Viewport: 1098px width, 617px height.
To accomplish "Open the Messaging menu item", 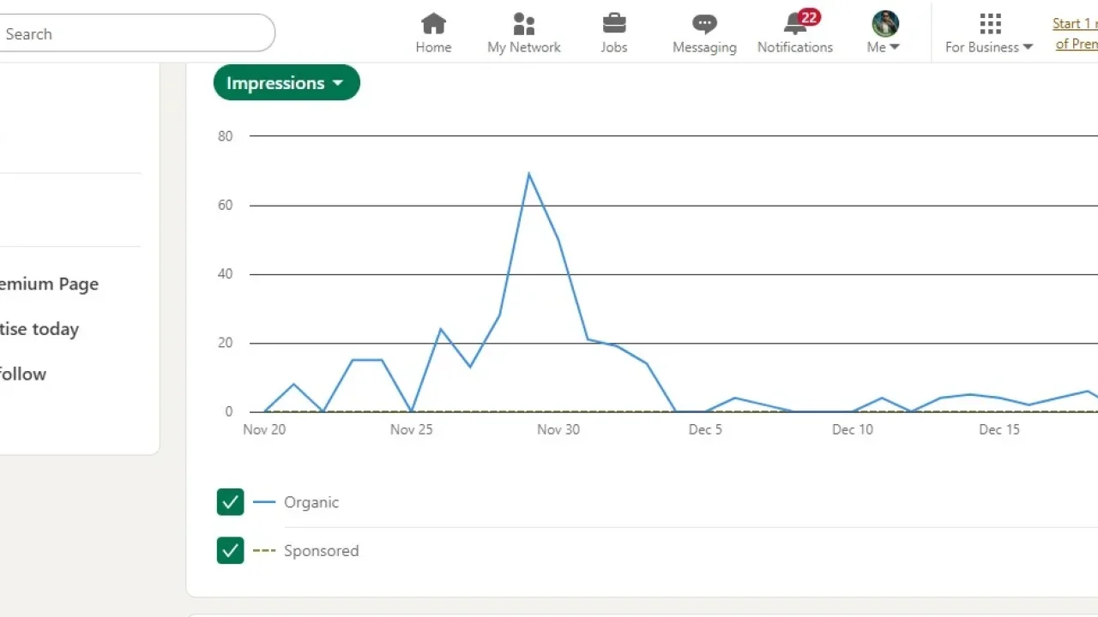I will pyautogui.click(x=703, y=33).
